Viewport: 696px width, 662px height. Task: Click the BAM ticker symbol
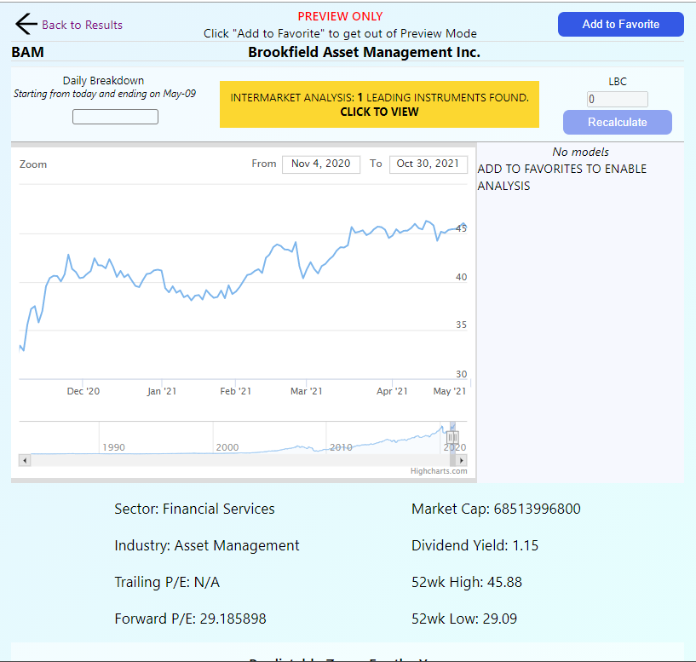coord(27,52)
